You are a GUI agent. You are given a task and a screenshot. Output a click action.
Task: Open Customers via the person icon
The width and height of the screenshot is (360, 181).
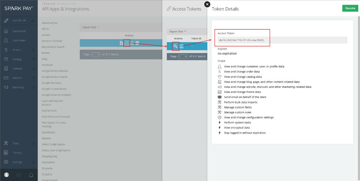6,40
